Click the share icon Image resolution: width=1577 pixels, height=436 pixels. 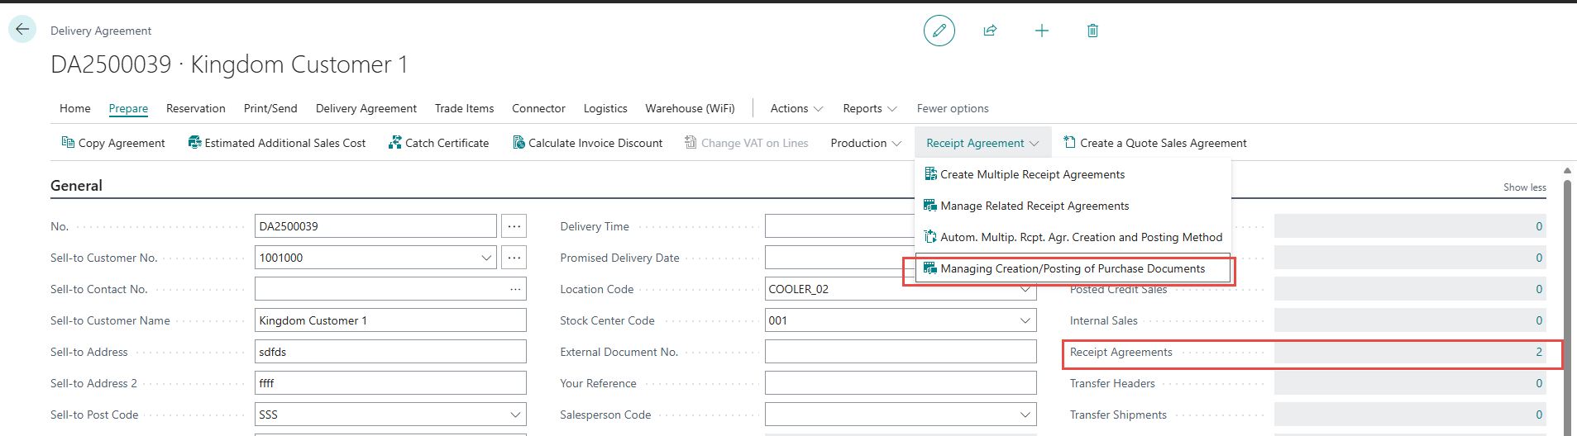click(990, 31)
